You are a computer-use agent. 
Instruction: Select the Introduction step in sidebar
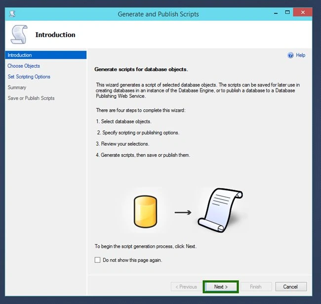pyautogui.click(x=45, y=55)
